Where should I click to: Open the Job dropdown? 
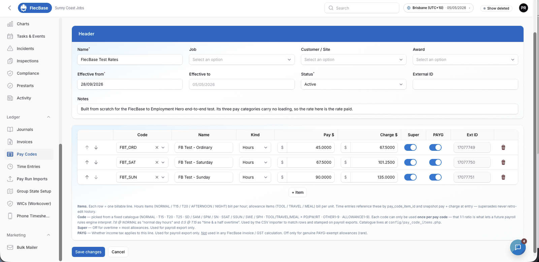pos(242,60)
